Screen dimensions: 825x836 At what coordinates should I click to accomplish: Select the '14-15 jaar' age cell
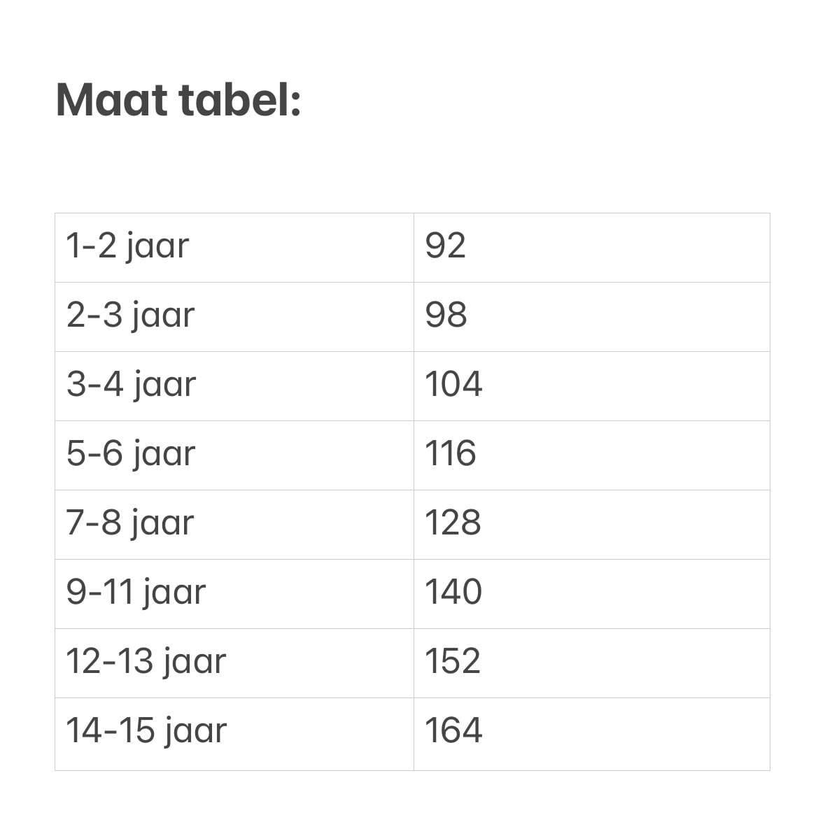pos(146,731)
